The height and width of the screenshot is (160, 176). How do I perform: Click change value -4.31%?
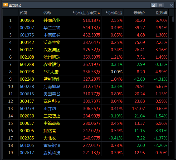coord(160,79)
